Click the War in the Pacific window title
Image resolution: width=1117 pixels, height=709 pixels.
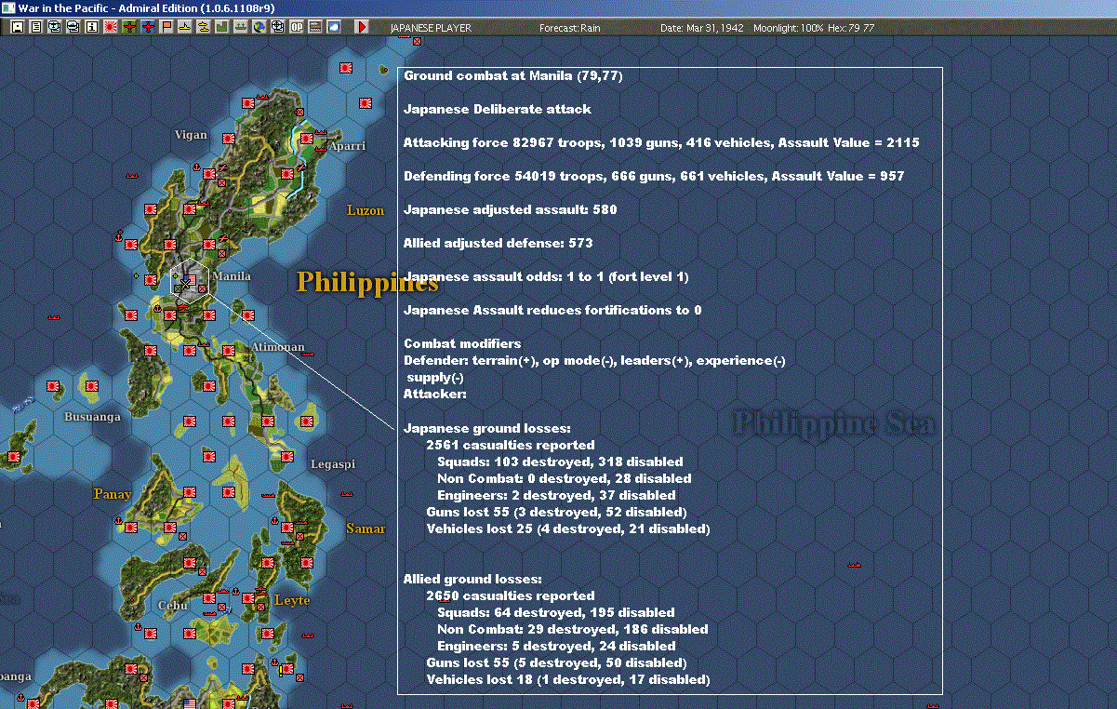[145, 7]
